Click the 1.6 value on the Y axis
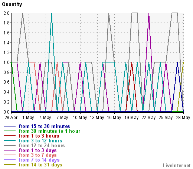This screenshot has width=193, height=169. [6, 33]
